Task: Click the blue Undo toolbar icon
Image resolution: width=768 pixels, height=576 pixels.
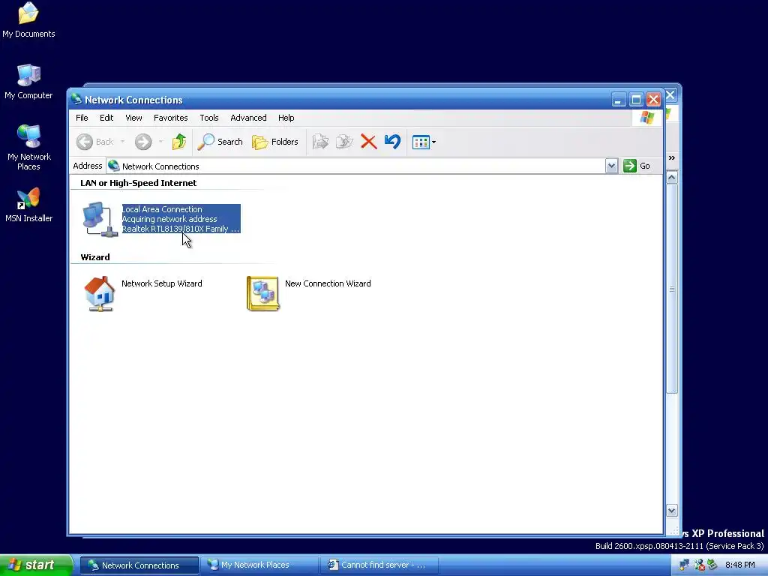Action: 392,142
